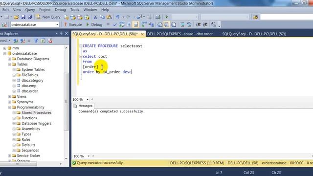Click Uncomment Selected Lines icon
This screenshot has height=176, width=313.
(x=189, y=25)
